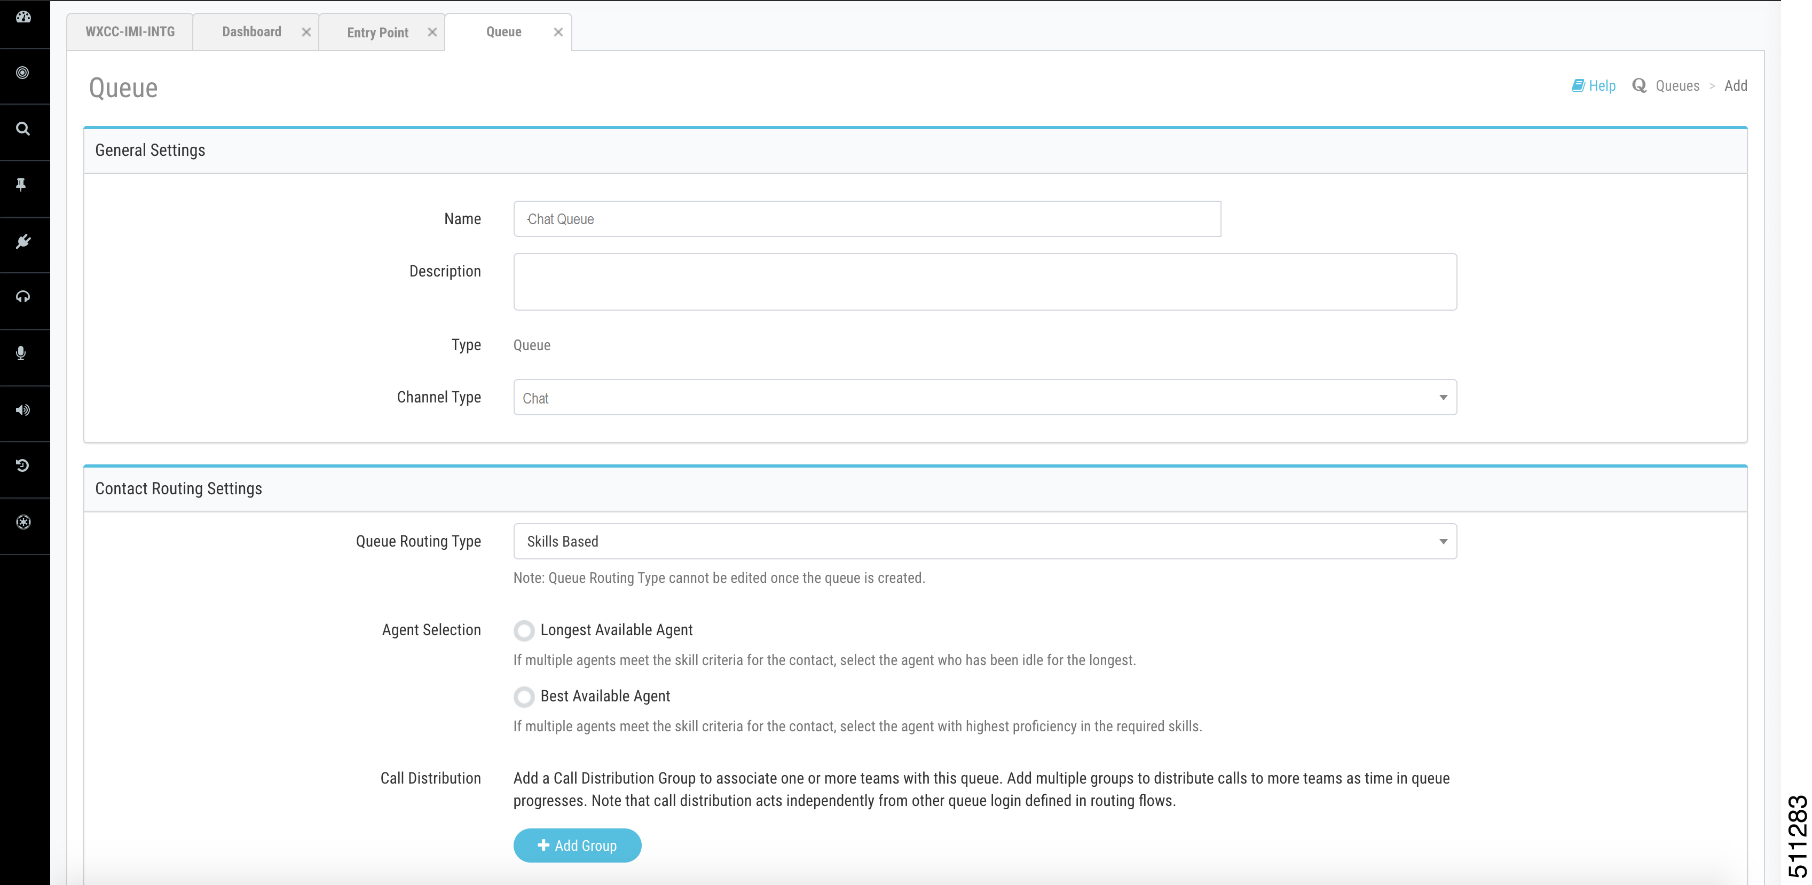
Task: Click the target icon in sidebar
Action: pos(22,73)
